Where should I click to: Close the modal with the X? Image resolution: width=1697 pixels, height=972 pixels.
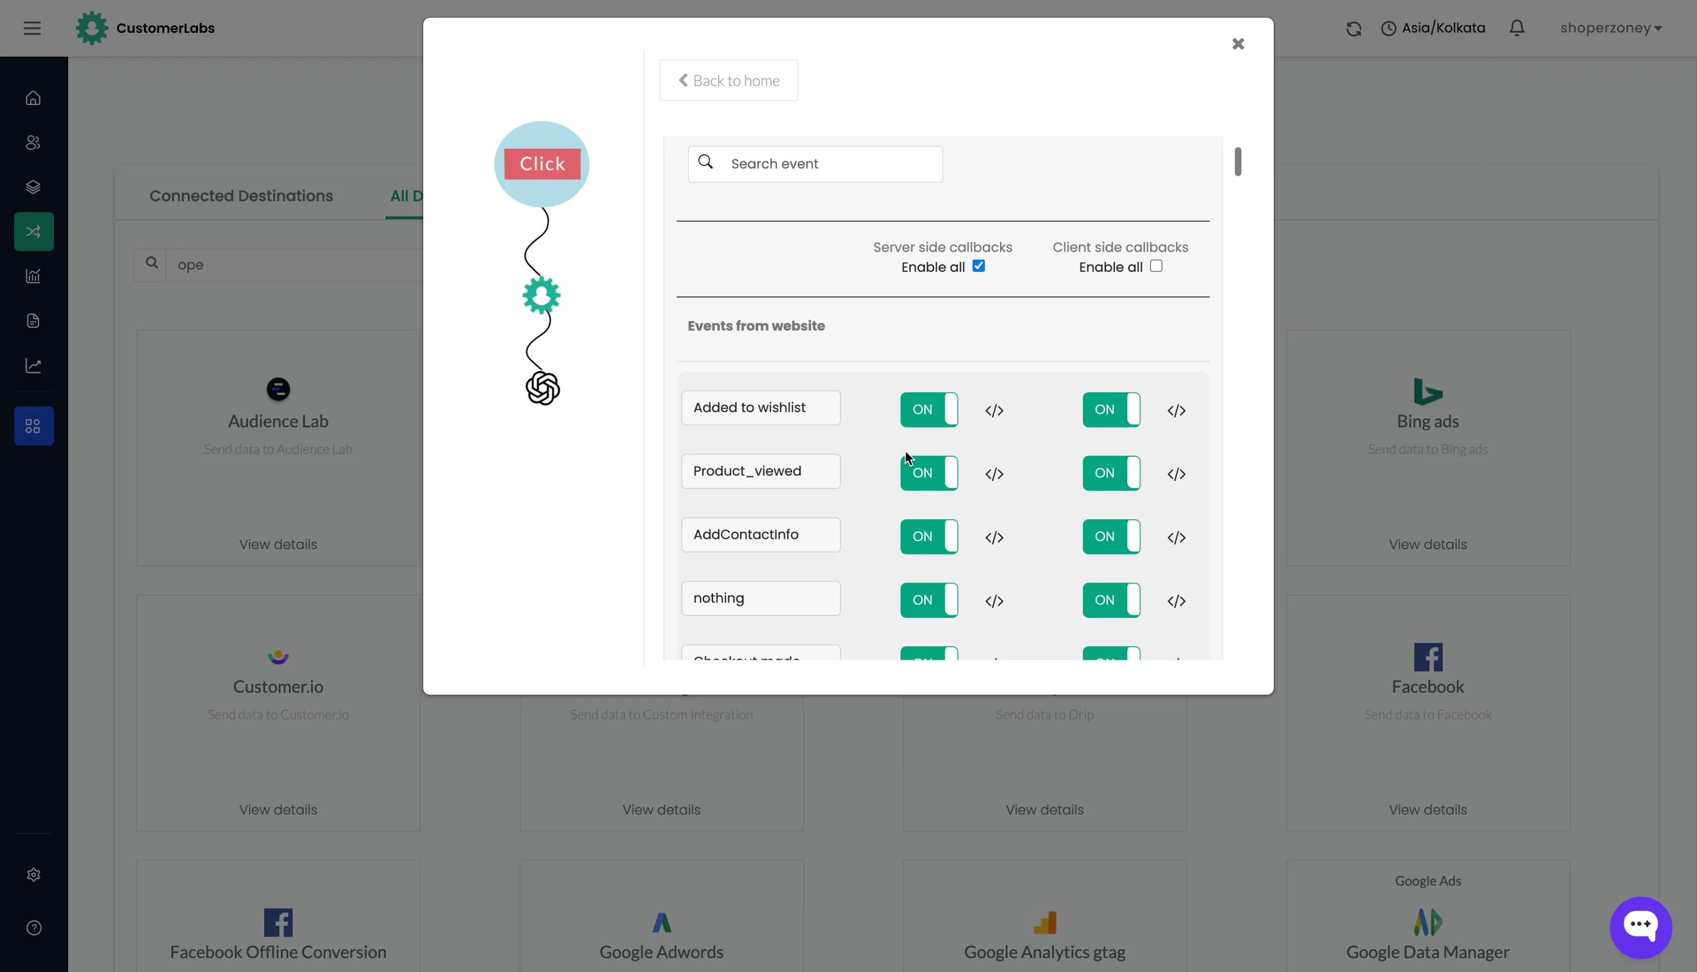[x=1238, y=44]
